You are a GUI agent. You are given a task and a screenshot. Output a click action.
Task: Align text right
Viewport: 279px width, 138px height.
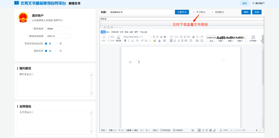(x=179, y=40)
